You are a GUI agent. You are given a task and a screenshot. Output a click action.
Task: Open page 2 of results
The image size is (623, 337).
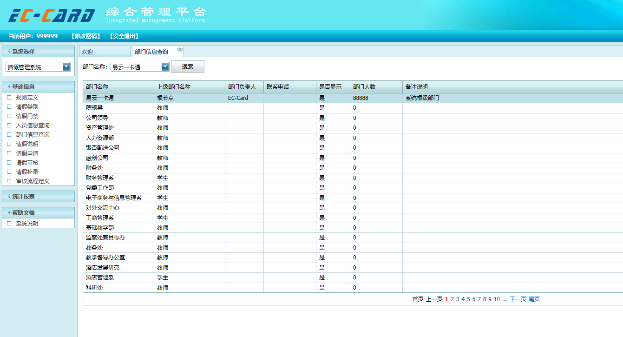click(x=452, y=299)
